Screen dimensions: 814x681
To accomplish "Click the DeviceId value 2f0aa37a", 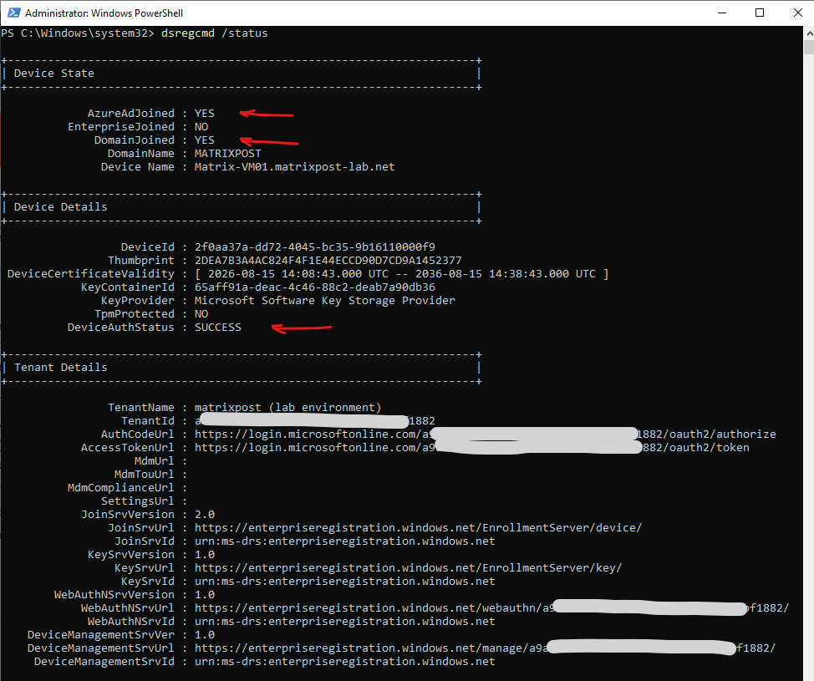I will (x=315, y=247).
